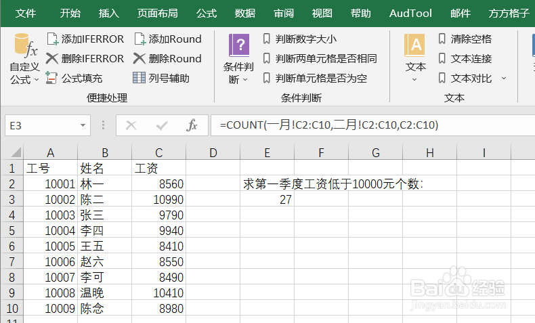Select the cell with 求第一季度工资低于10000元个数
This screenshot has height=323, width=535.
pos(333,184)
